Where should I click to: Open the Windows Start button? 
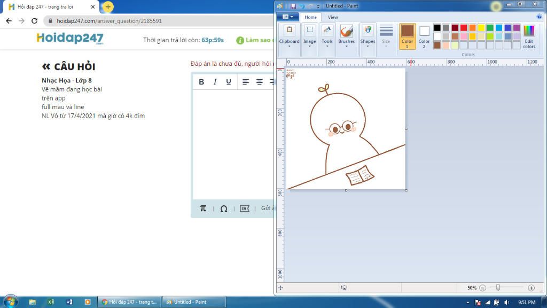click(x=10, y=302)
